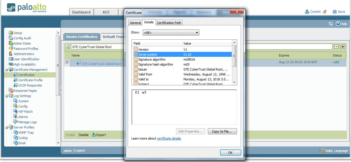Select the Details tab
The width and height of the screenshot is (351, 162).
tap(149, 22)
